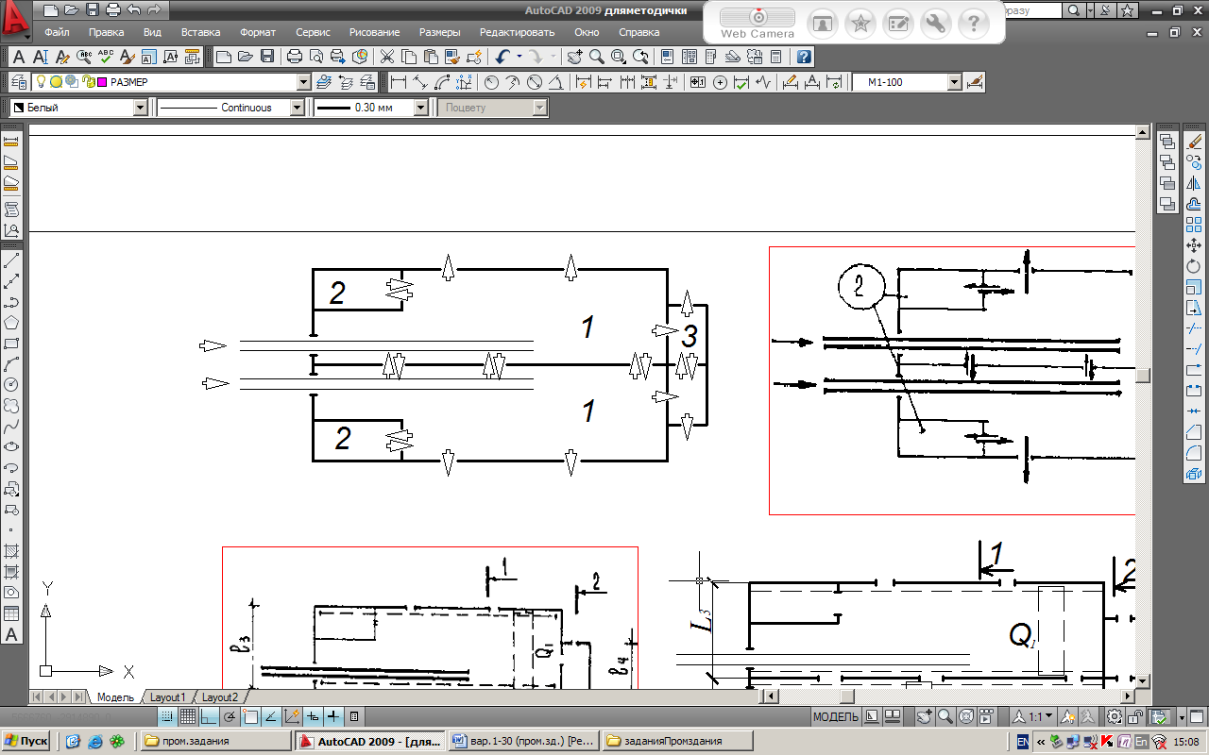Viewport: 1209px width, 755px height.
Task: Open Layer Properties Manager
Action: [x=19, y=82]
